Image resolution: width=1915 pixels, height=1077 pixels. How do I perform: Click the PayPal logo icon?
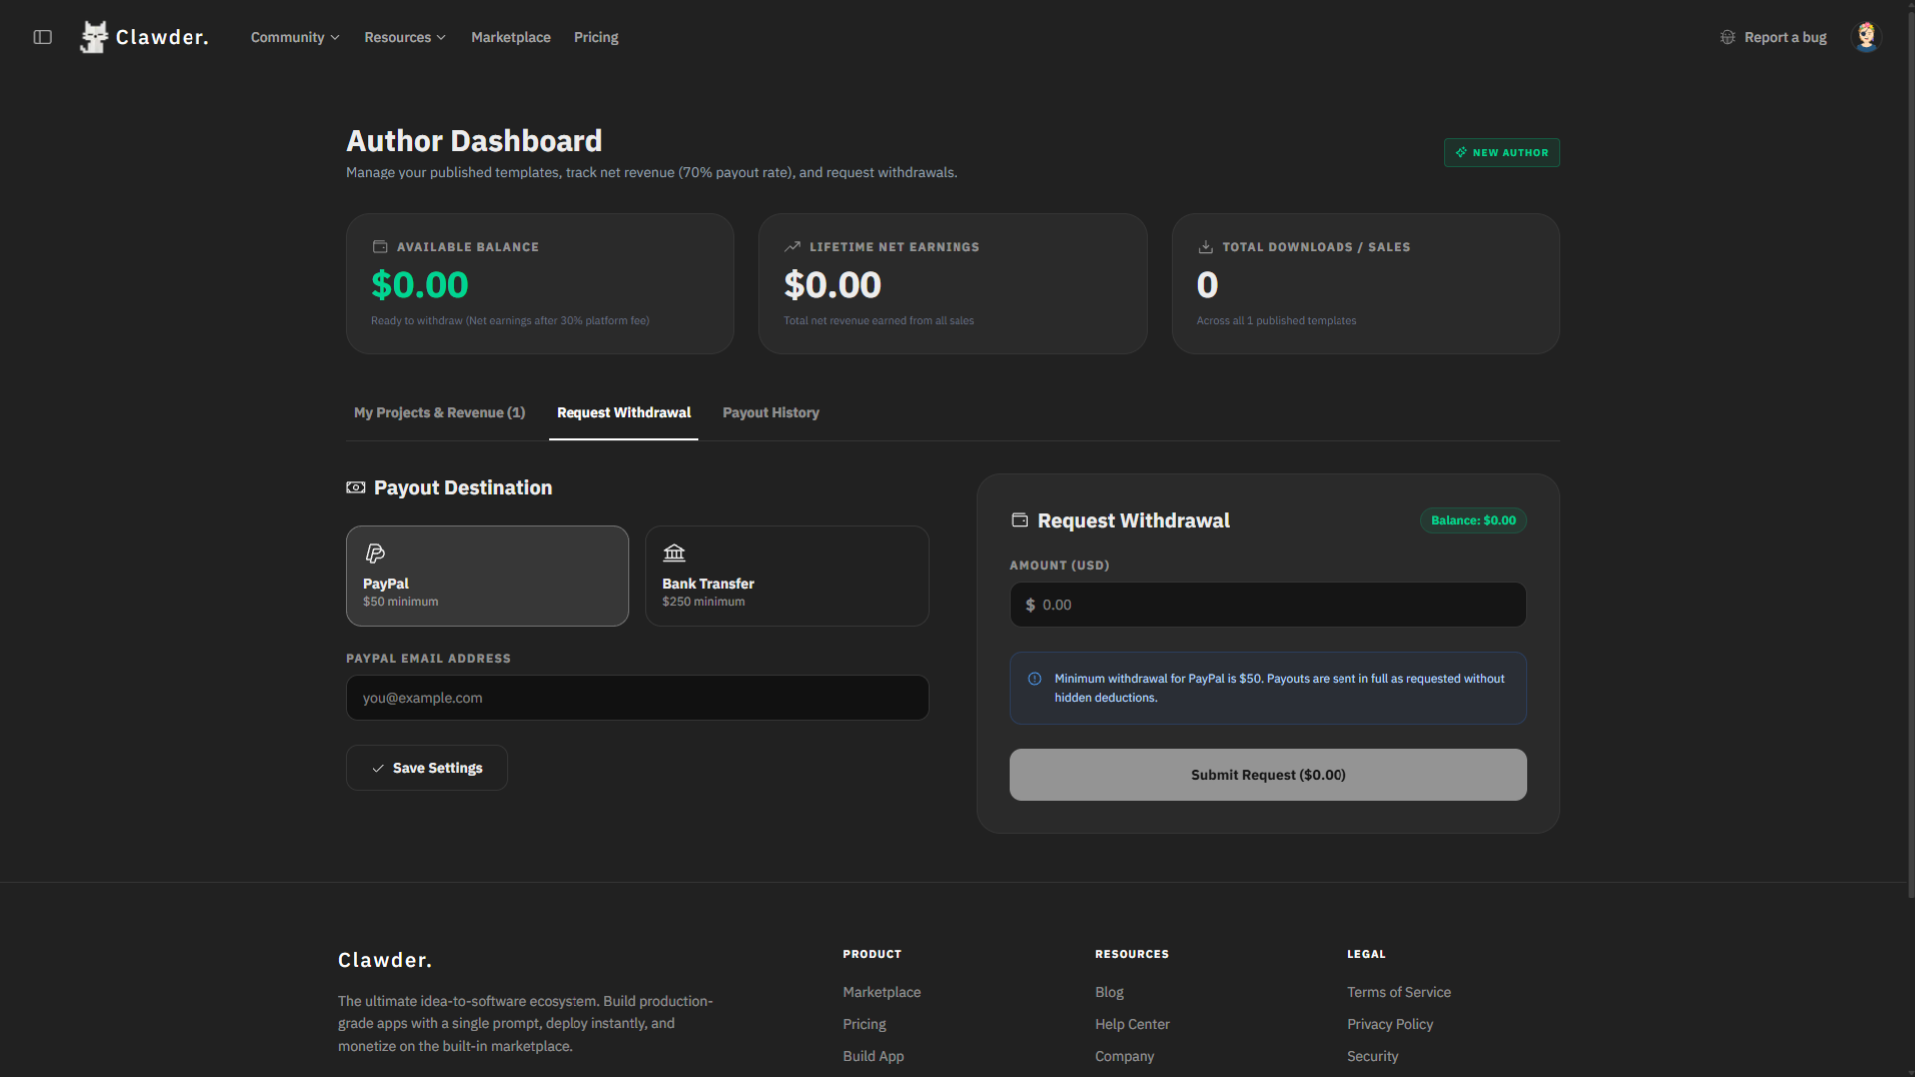(375, 553)
